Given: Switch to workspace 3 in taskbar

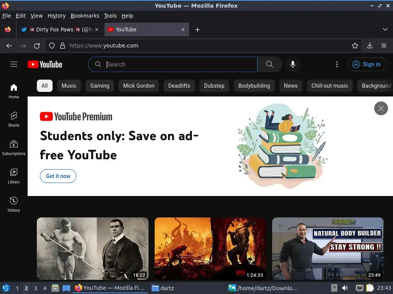Looking at the screenshot, I should click(36, 288).
